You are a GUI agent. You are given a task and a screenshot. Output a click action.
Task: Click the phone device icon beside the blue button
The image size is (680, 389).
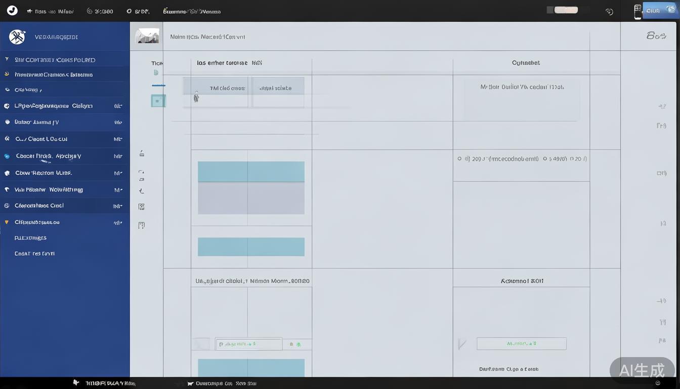[637, 11]
